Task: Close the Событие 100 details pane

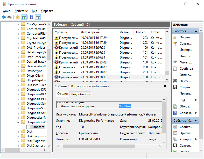Action: coord(165,86)
